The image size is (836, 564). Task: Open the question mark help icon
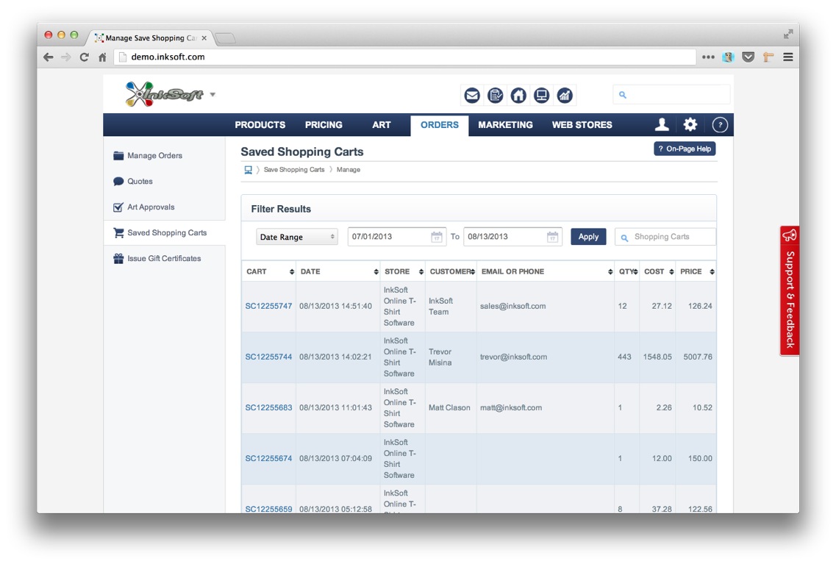coord(720,125)
